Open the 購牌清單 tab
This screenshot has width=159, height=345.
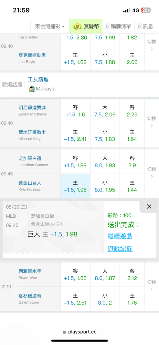118,27
